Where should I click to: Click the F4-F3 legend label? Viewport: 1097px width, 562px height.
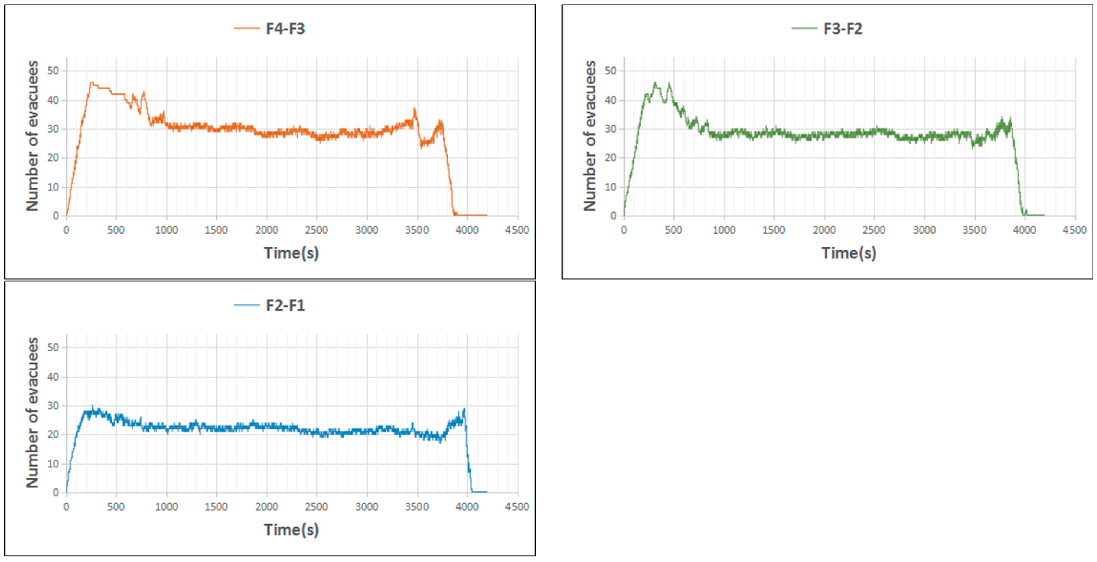pyautogui.click(x=285, y=29)
